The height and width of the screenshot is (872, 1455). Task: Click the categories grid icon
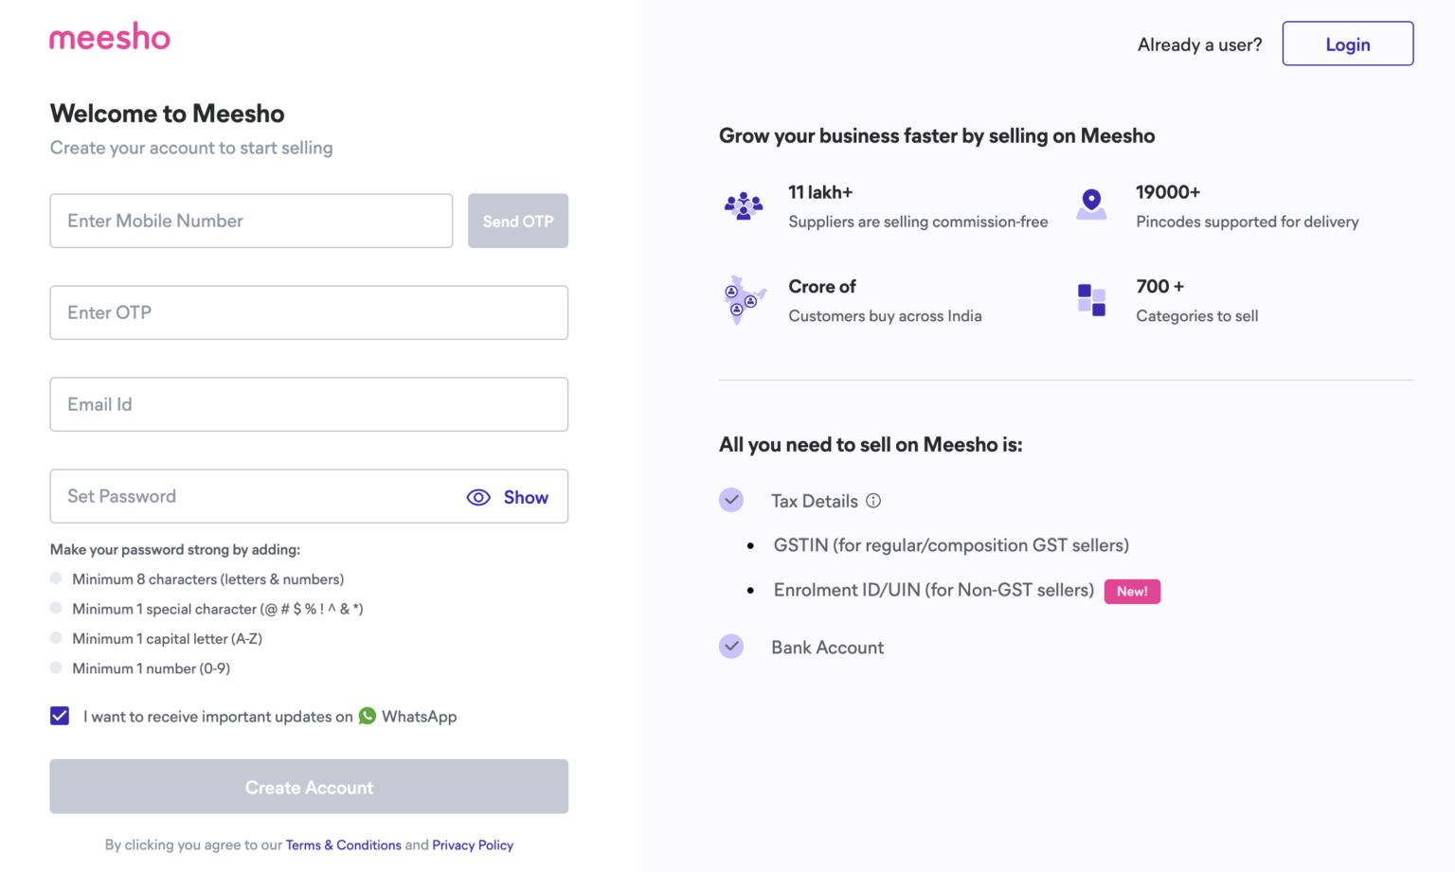[x=1090, y=298]
